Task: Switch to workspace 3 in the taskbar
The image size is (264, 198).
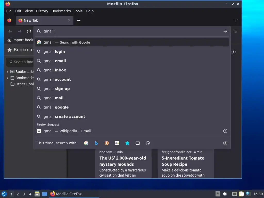Action: (24, 194)
